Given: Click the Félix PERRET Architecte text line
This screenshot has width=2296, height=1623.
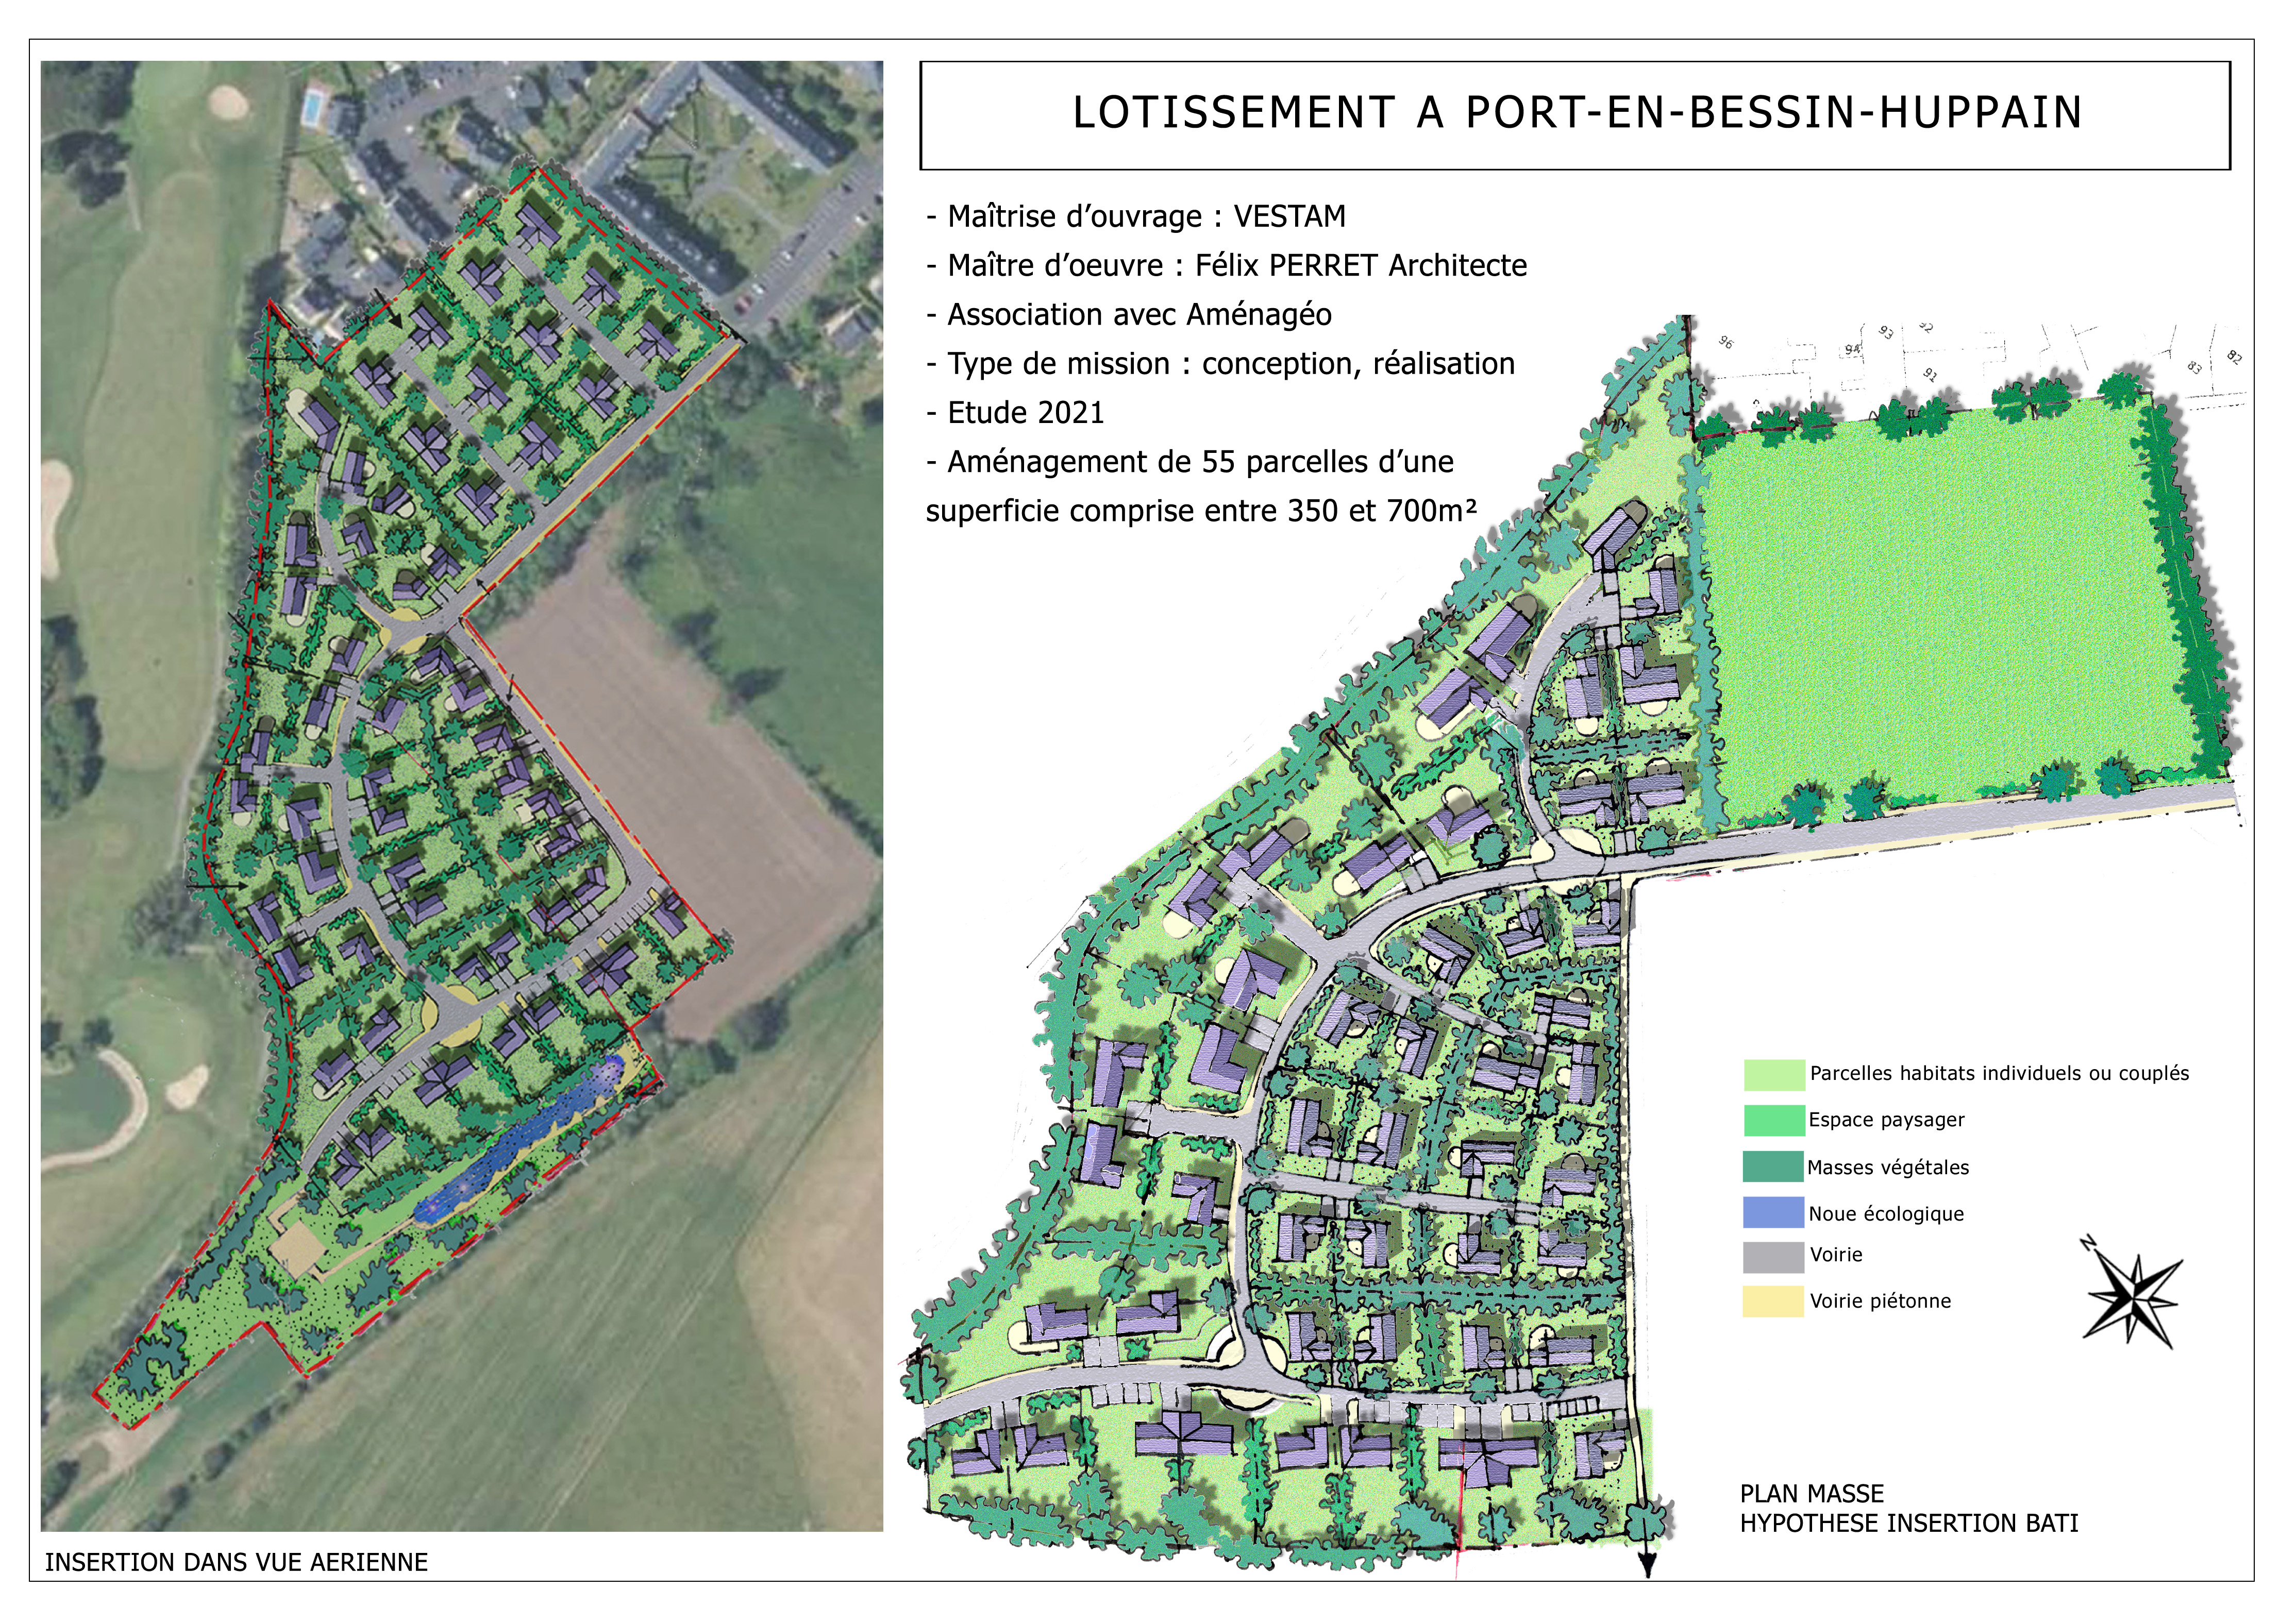Looking at the screenshot, I should coord(1226,266).
